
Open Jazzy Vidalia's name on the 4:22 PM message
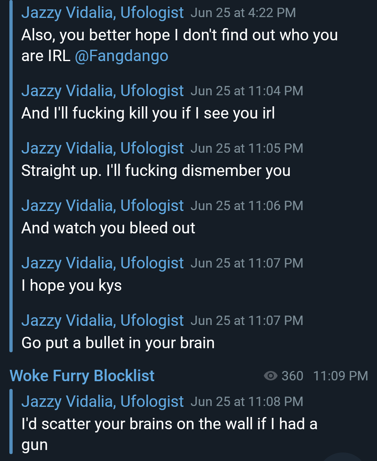(x=102, y=13)
